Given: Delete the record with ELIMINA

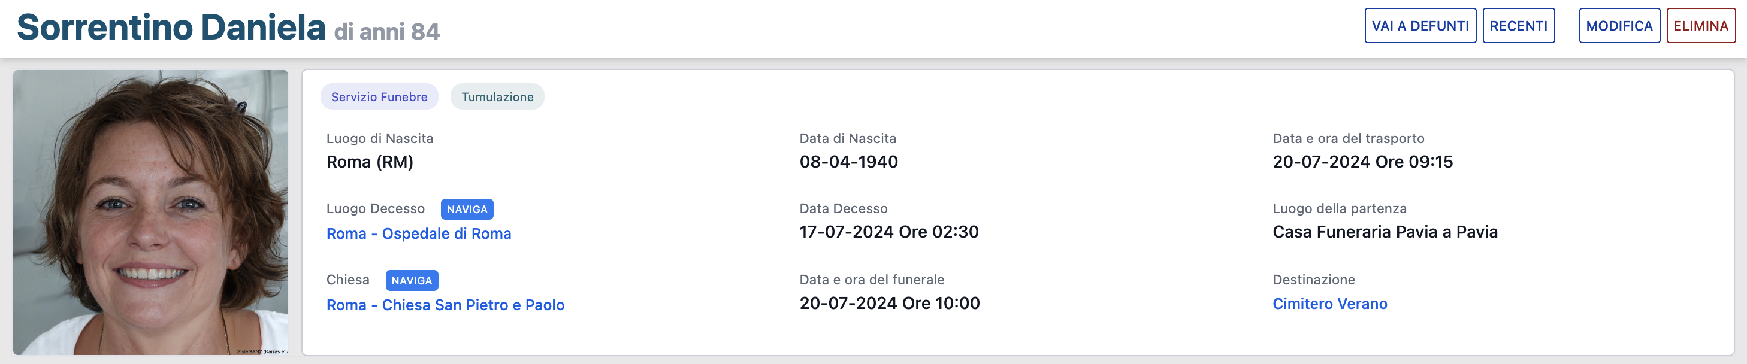Looking at the screenshot, I should [x=1700, y=26].
